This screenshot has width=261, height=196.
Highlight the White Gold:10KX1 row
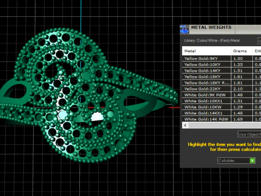pyautogui.click(x=221, y=101)
